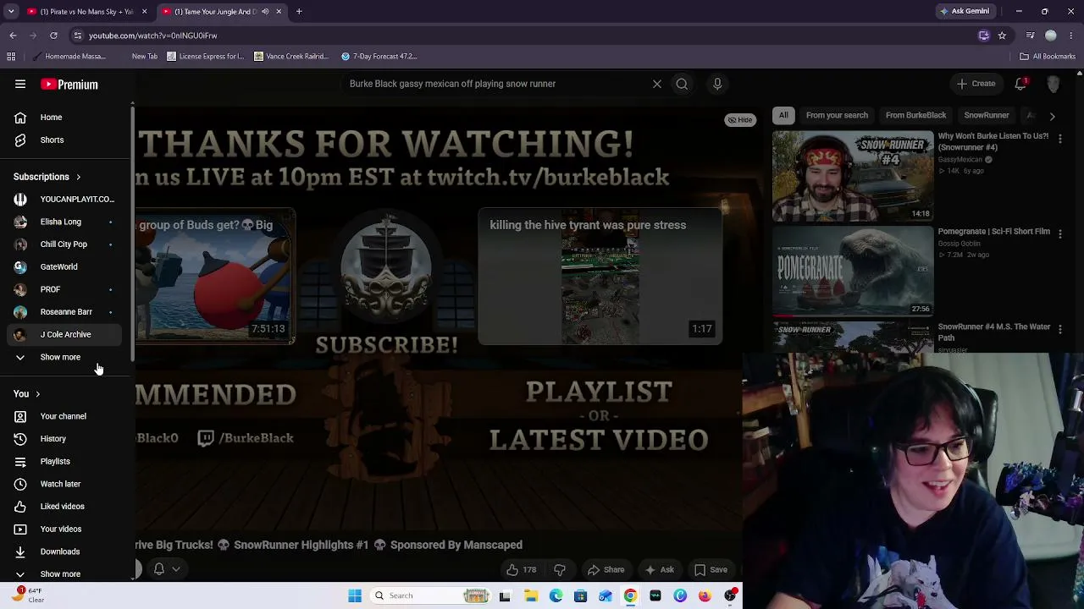Image resolution: width=1084 pixels, height=609 pixels.
Task: Select the From BurkeBlack chip
Action: pyautogui.click(x=915, y=115)
